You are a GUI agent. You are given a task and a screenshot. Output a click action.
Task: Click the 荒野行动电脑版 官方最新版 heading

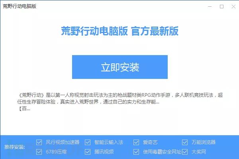pyautogui.click(x=119, y=31)
